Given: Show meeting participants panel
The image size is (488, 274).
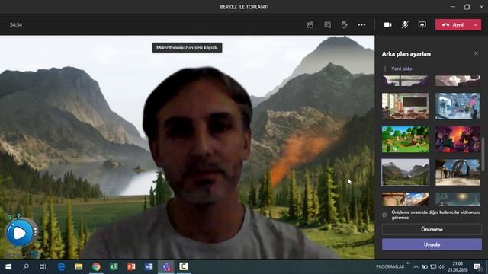Looking at the screenshot, I should [x=310, y=25].
